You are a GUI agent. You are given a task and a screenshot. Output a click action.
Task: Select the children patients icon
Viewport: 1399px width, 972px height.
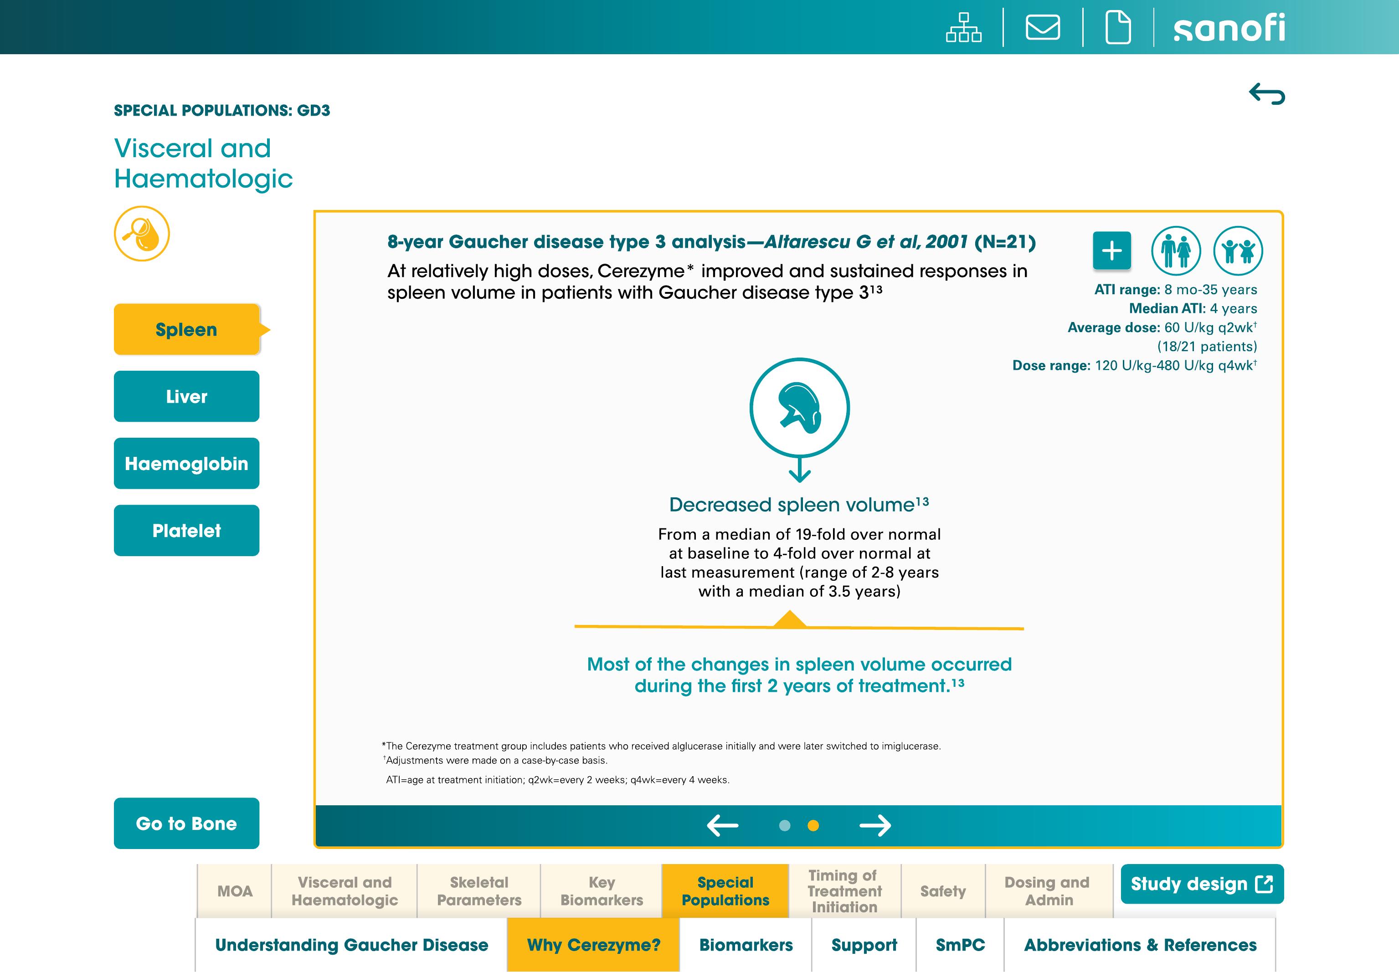click(x=1238, y=251)
